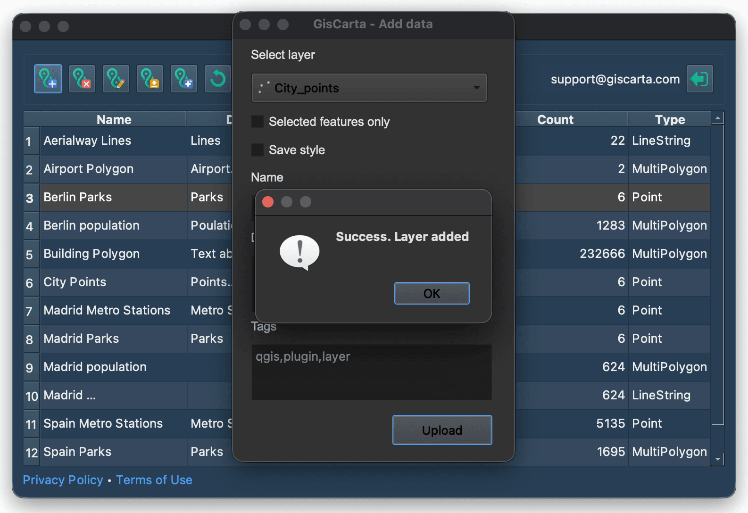The height and width of the screenshot is (513, 748).
Task: Click the edit layer pencil icon
Action: 116,79
